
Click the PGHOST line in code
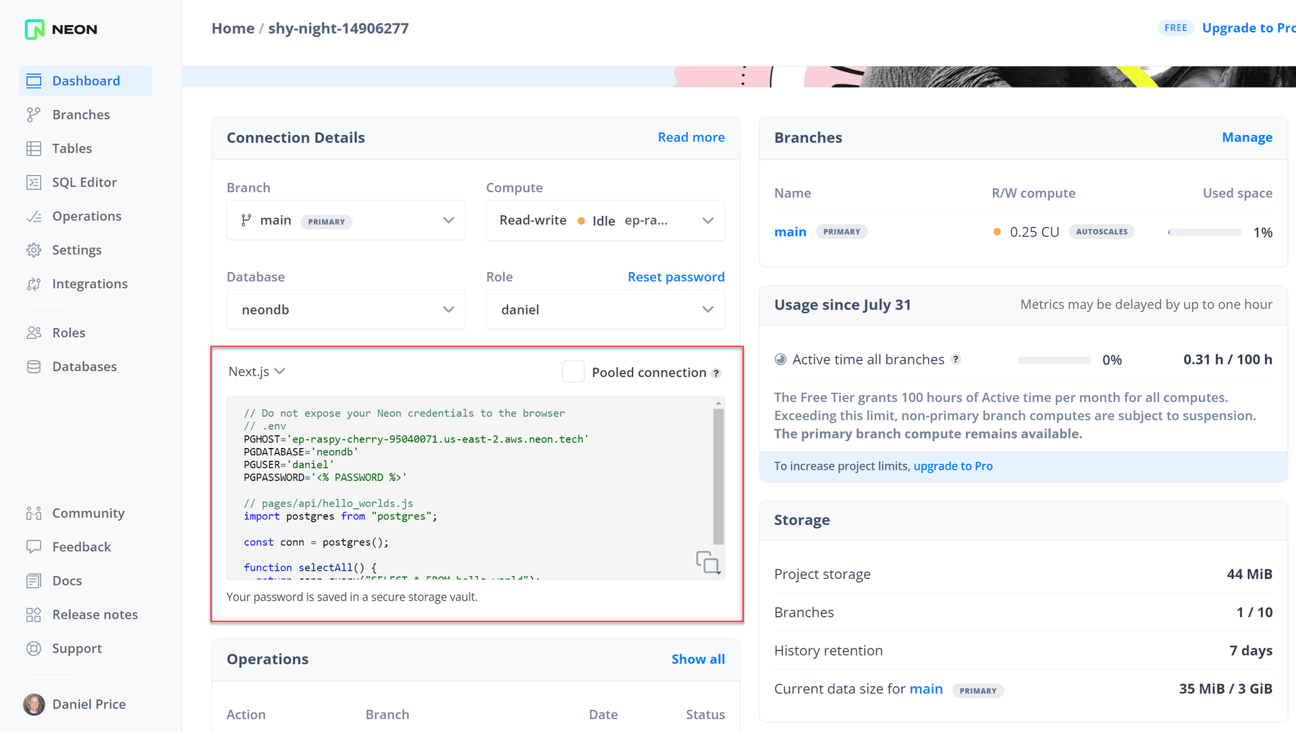point(416,439)
